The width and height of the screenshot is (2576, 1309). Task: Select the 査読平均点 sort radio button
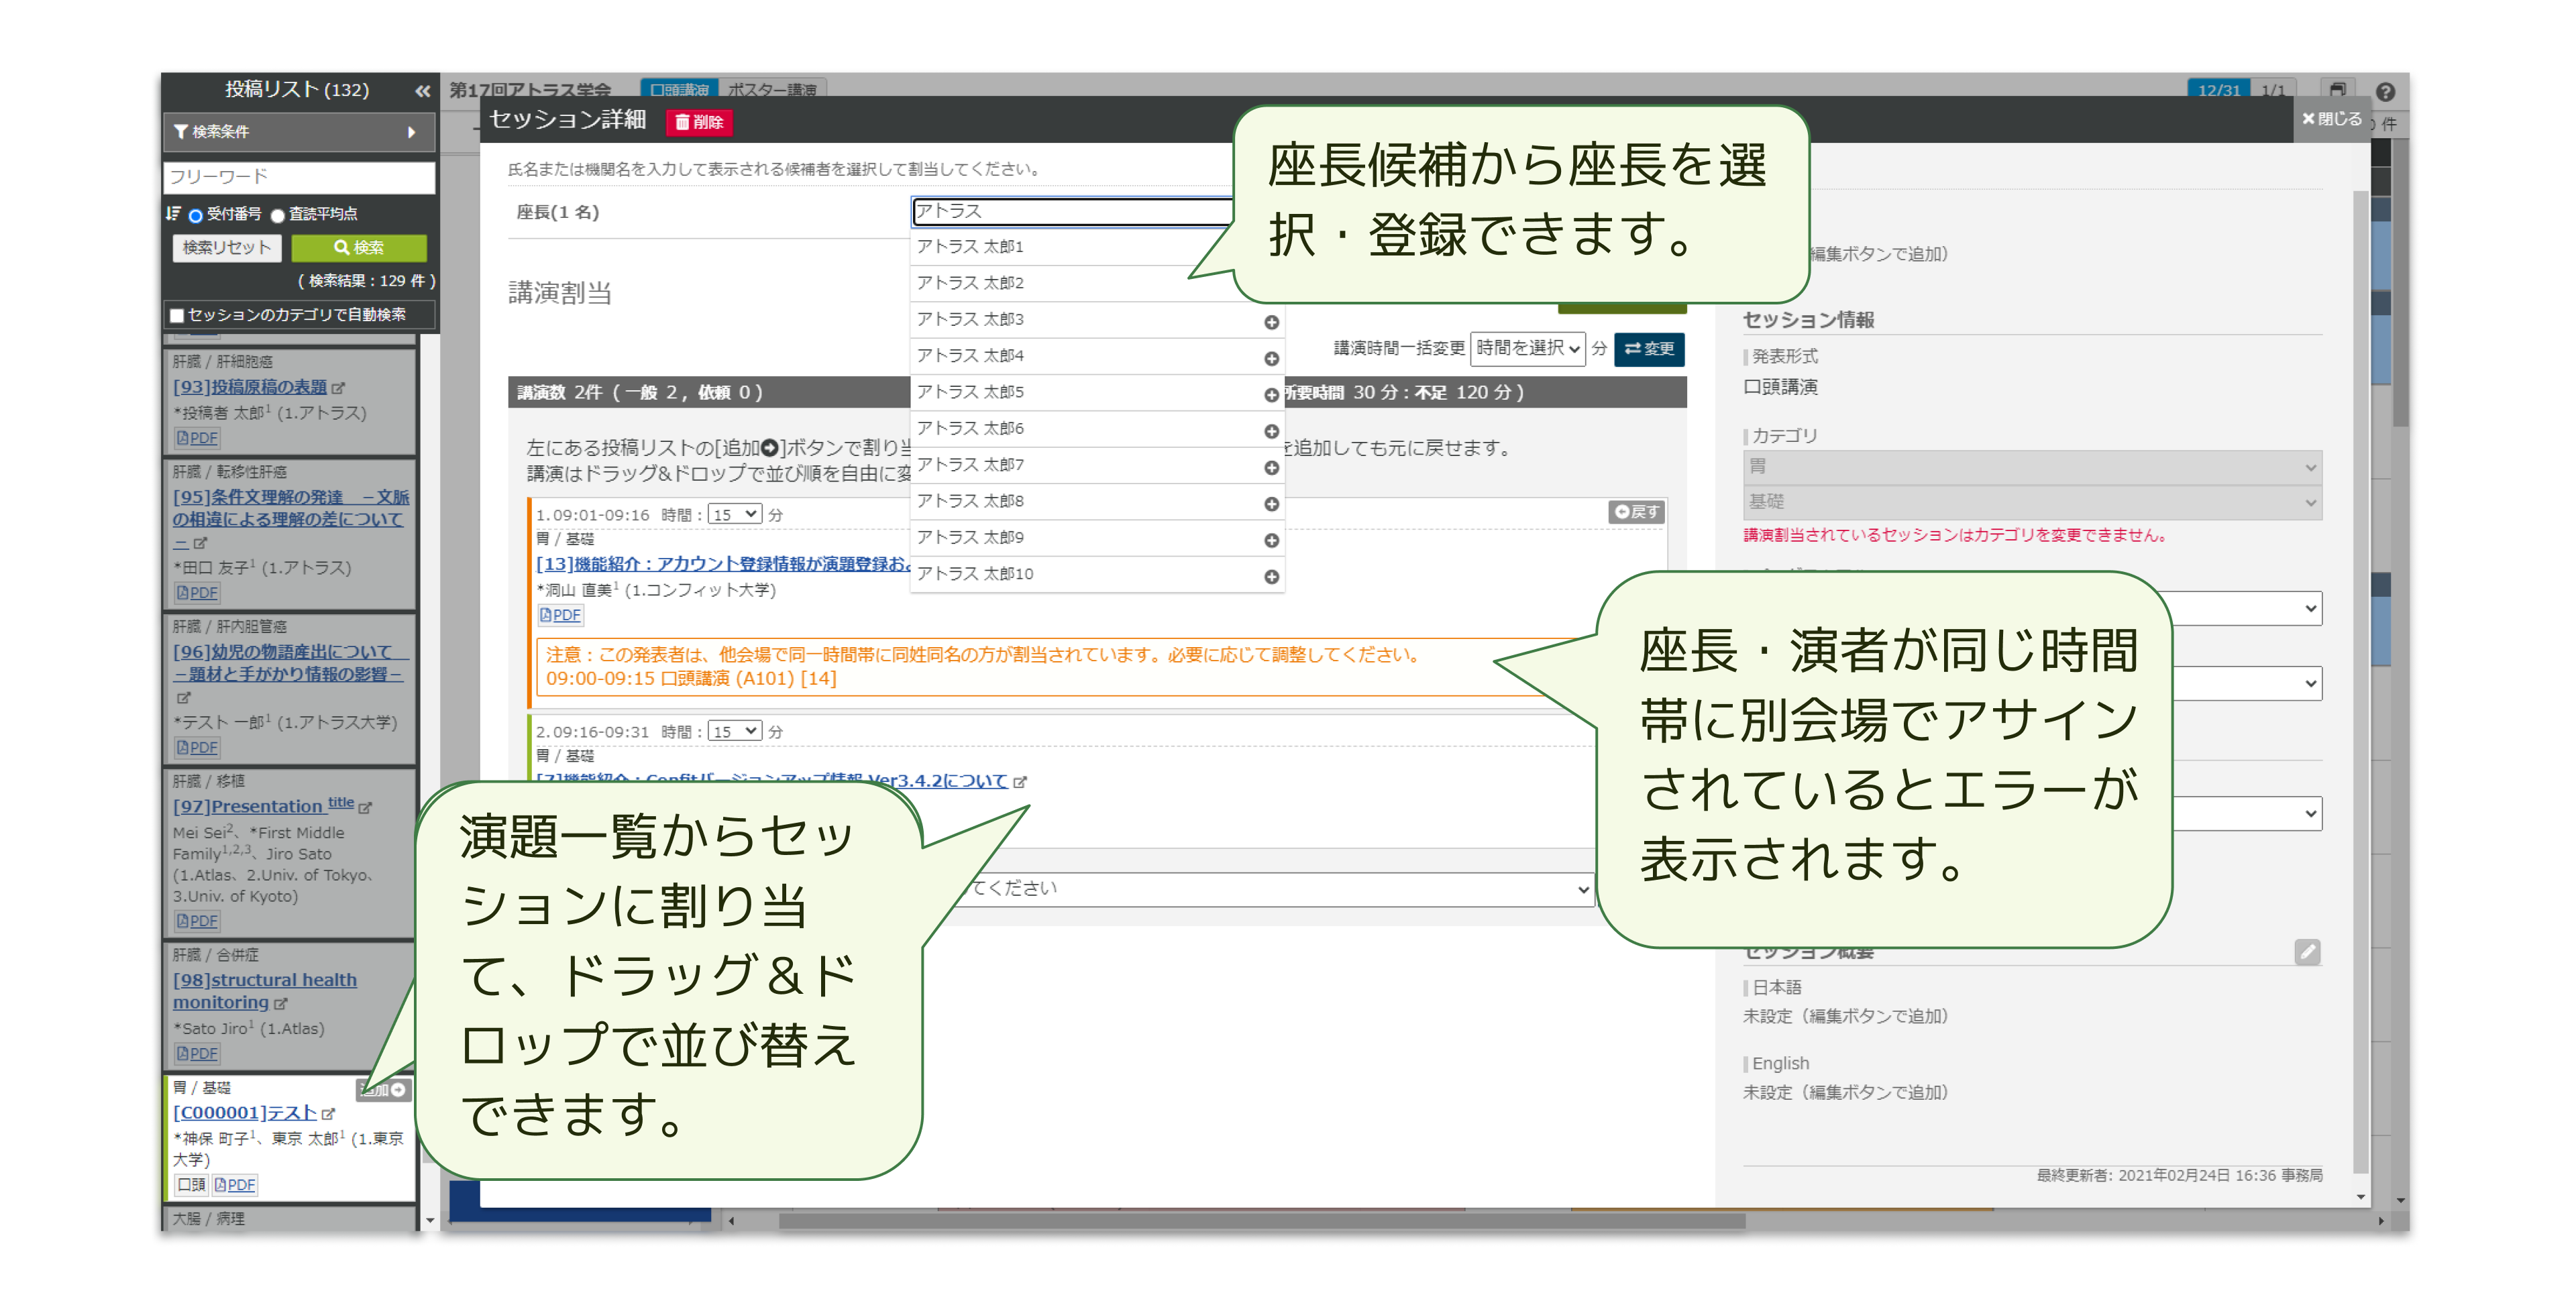(x=278, y=215)
